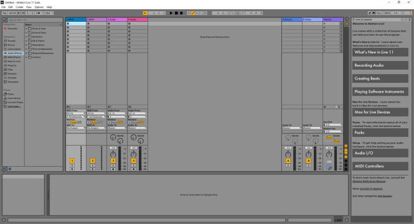Open track 2 MIDI To dropdown

pyautogui.click(x=96, y=128)
